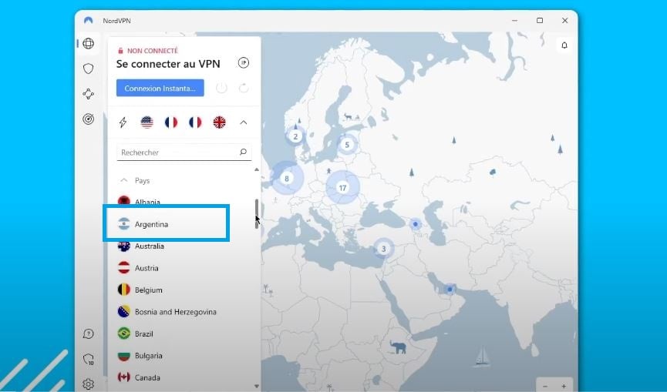Select Argentina from the country list
Screen dimensions: 667x392
[151, 224]
